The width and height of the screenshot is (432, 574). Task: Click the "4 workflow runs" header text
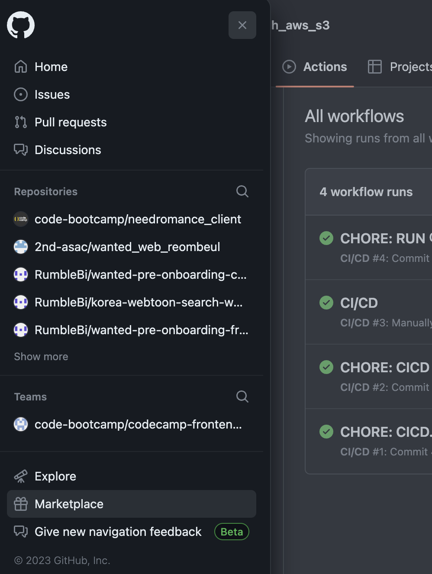click(x=366, y=192)
